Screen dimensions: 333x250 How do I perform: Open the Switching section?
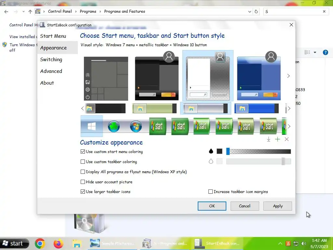pos(51,60)
